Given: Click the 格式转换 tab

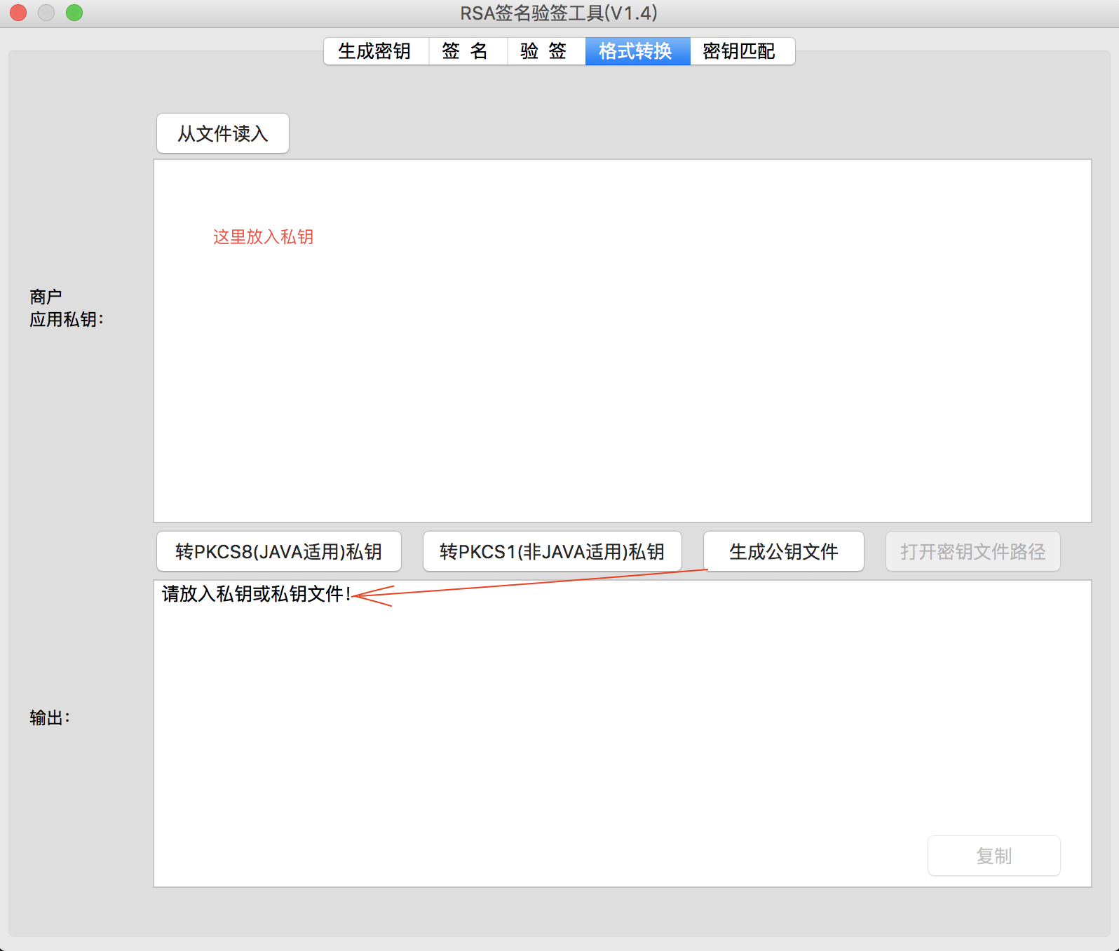Looking at the screenshot, I should (x=638, y=51).
